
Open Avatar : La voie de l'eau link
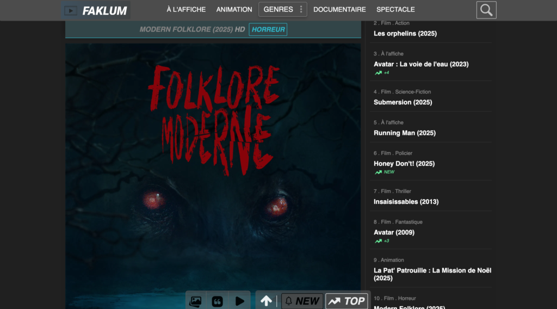[420, 64]
